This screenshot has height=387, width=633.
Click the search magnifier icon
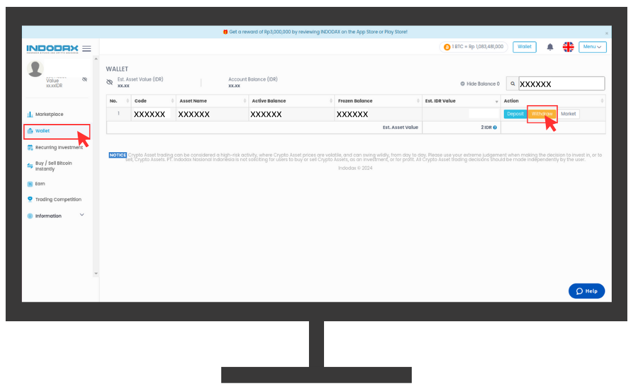pos(513,84)
